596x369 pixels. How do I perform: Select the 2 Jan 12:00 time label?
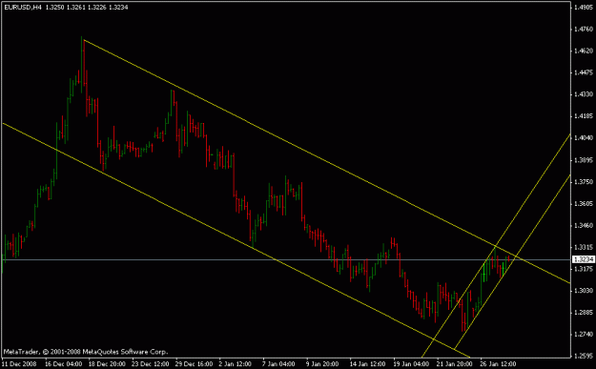pos(236,364)
